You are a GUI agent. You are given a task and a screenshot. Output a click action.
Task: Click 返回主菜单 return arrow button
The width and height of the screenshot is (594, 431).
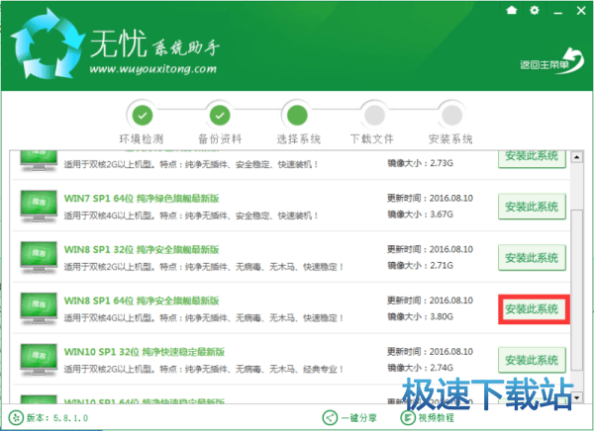pyautogui.click(x=552, y=61)
